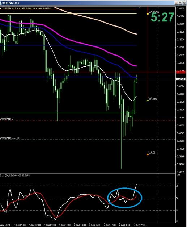Click the Stoch scale value 75

pos(178,186)
